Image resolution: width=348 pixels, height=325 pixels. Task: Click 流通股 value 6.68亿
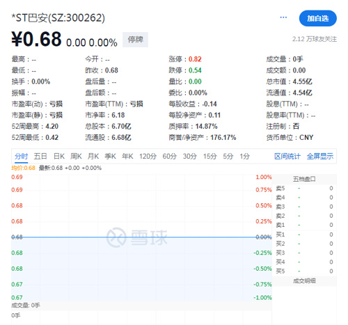click(x=121, y=138)
